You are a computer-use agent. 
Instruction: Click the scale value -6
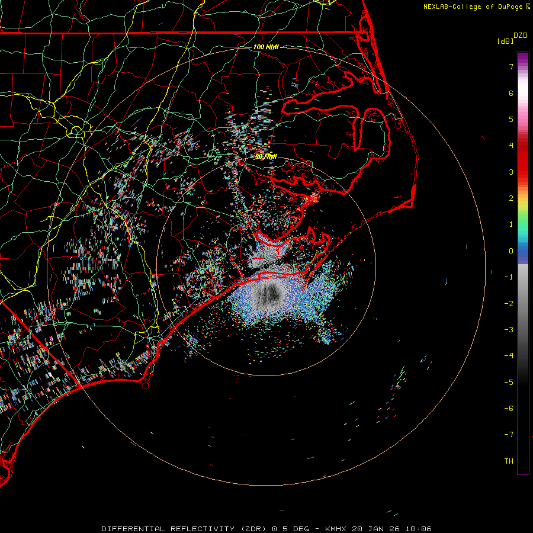(509, 409)
